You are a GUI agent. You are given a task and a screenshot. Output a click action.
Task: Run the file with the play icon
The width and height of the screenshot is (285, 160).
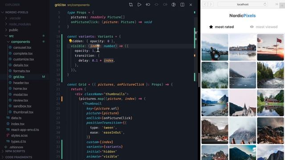coord(139,5)
